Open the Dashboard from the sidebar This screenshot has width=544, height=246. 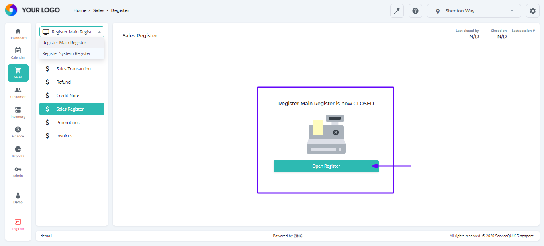coord(18,33)
